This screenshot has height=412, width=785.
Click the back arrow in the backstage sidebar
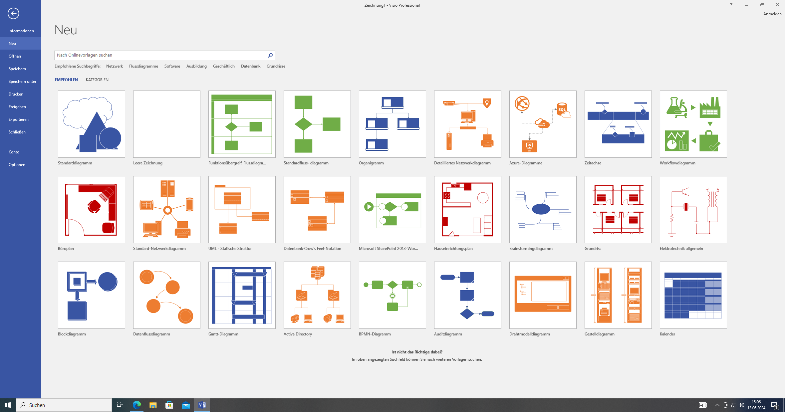[x=13, y=13]
